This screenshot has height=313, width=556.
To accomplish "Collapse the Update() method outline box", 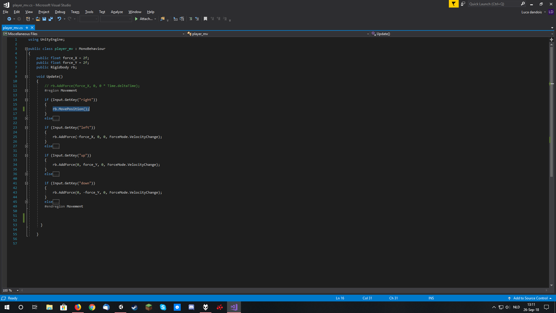I will [26, 77].
